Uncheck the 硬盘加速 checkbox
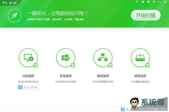The width and height of the screenshot is (169, 112). pos(148,65)
